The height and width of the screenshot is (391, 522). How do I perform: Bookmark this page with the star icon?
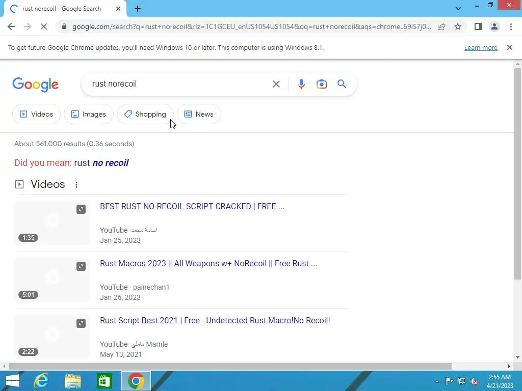(458, 26)
